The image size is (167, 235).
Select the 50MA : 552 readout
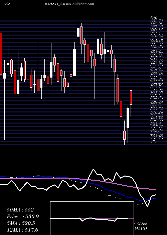[20, 210]
